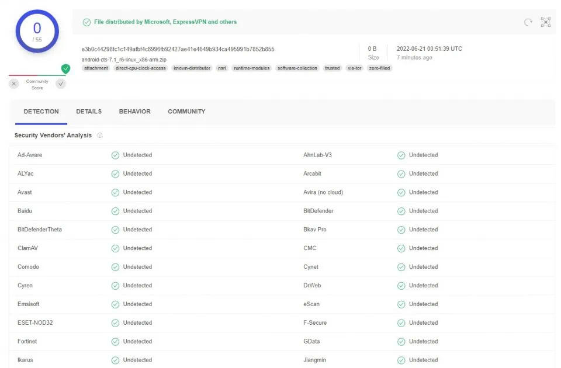
Task: Click the 'zero-filled' tag
Action: coord(379,68)
